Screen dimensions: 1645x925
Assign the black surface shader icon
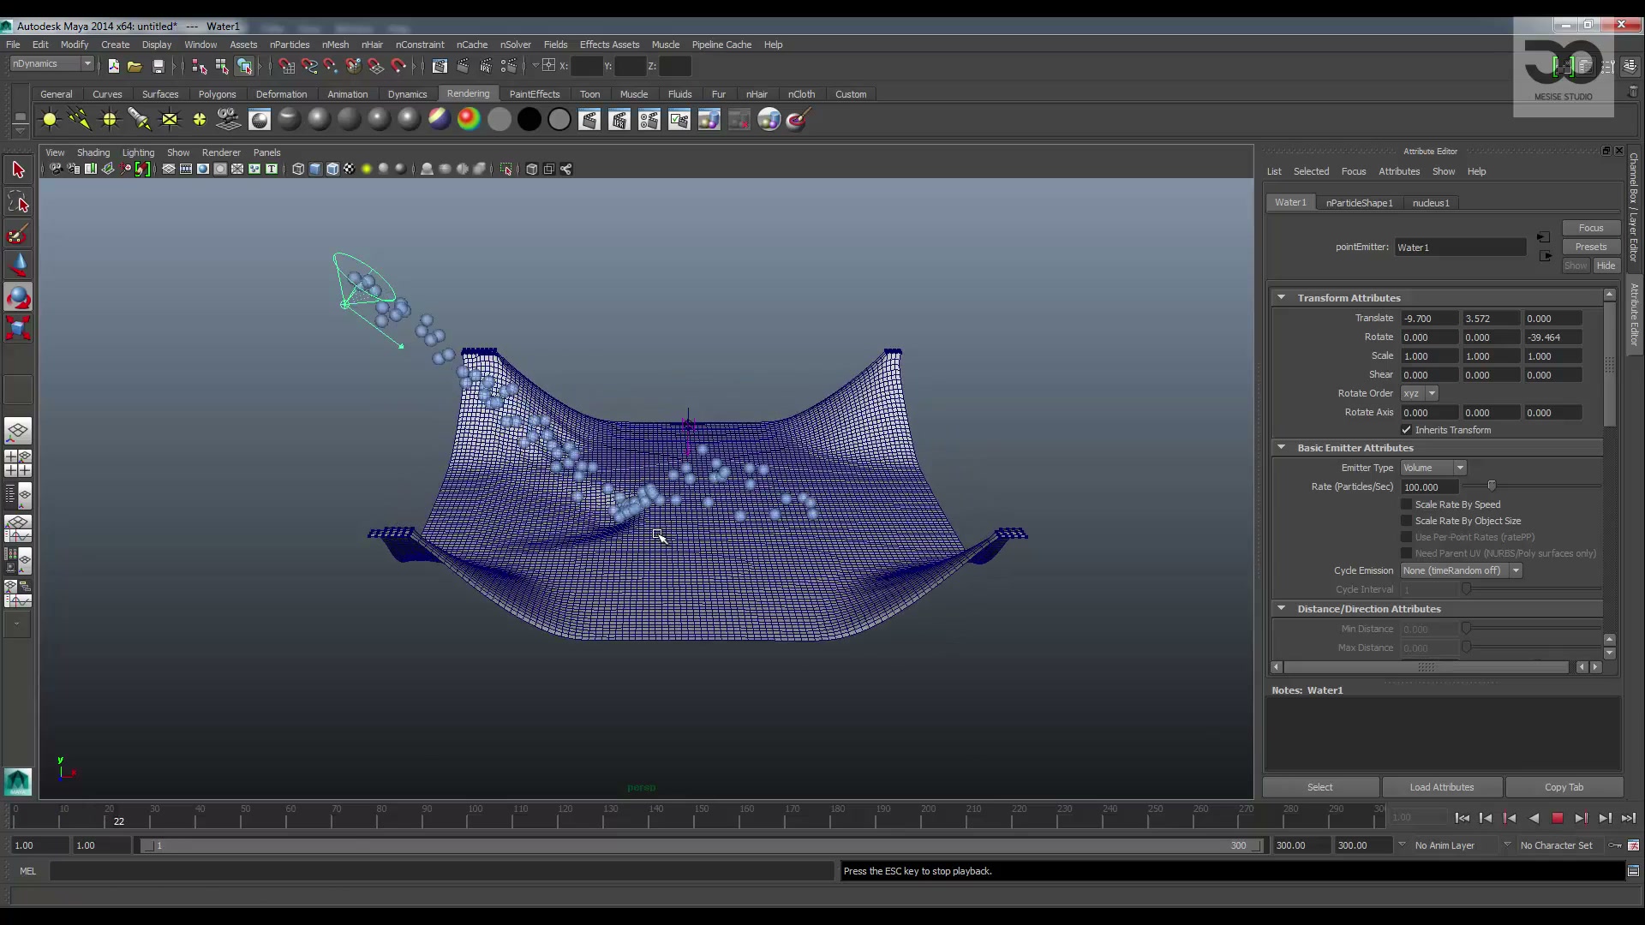click(529, 120)
